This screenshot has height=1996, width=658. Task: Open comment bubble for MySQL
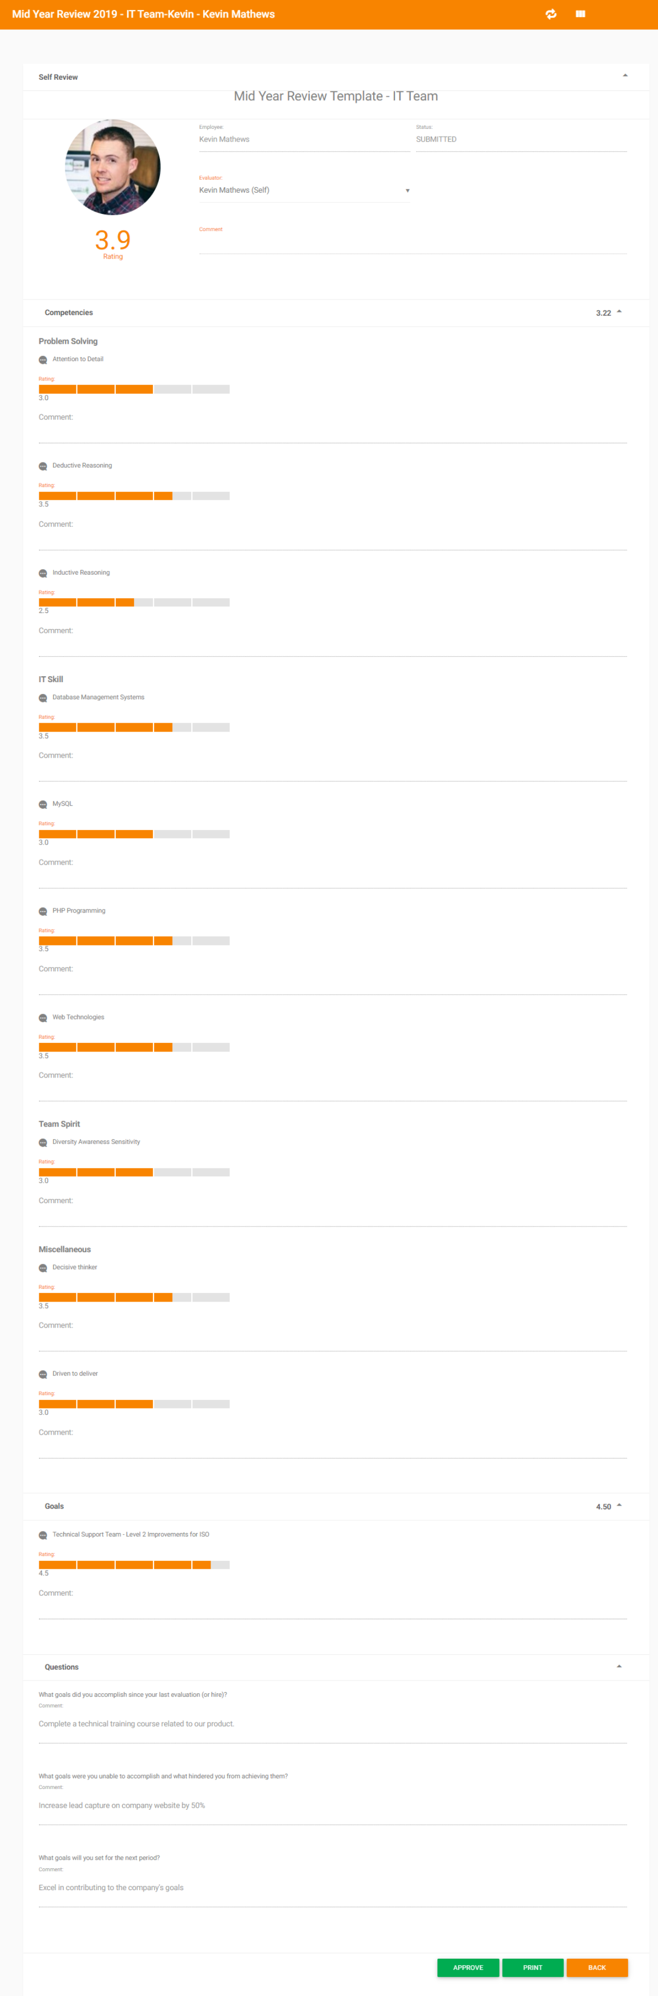43,804
